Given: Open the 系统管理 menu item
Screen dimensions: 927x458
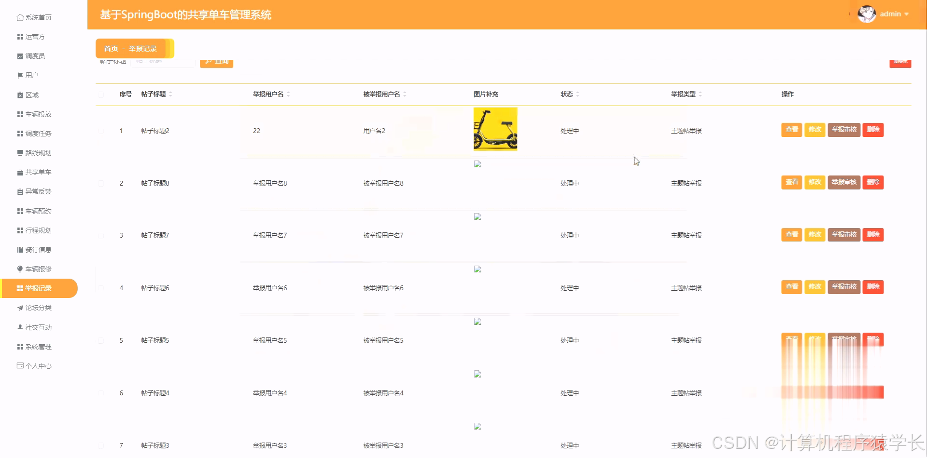Looking at the screenshot, I should click(38, 346).
